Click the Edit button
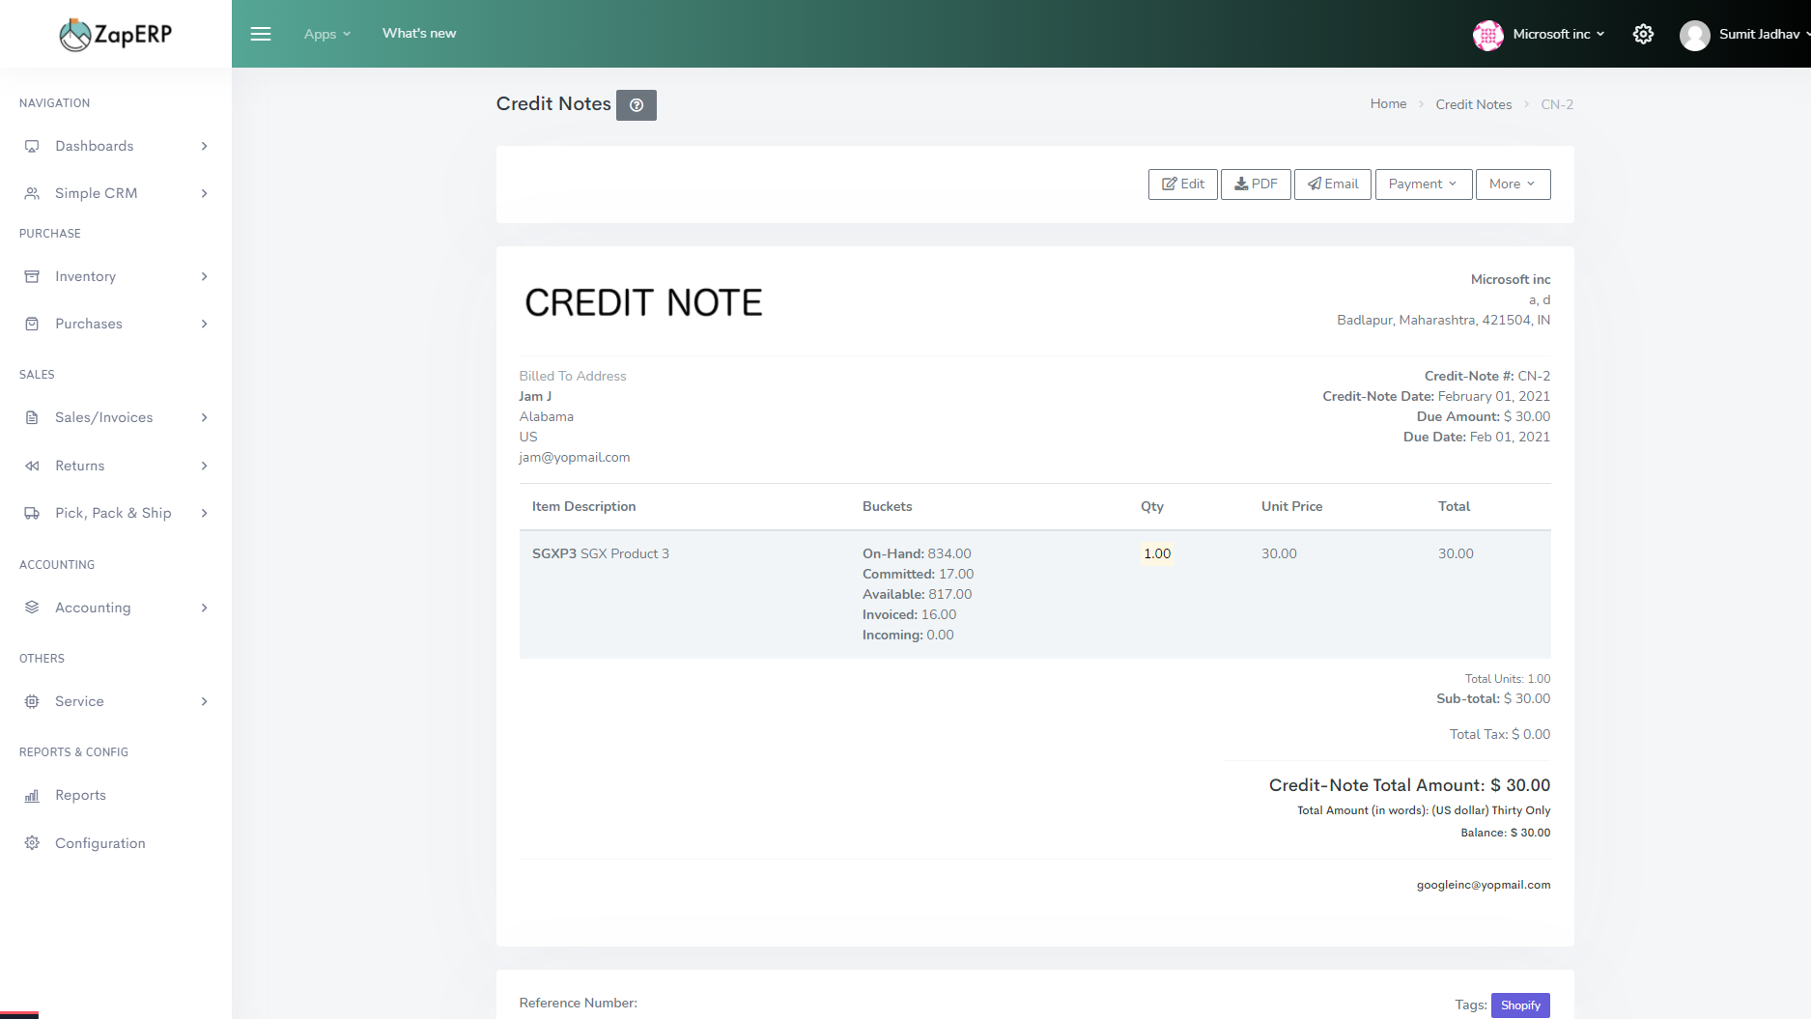 click(x=1182, y=184)
